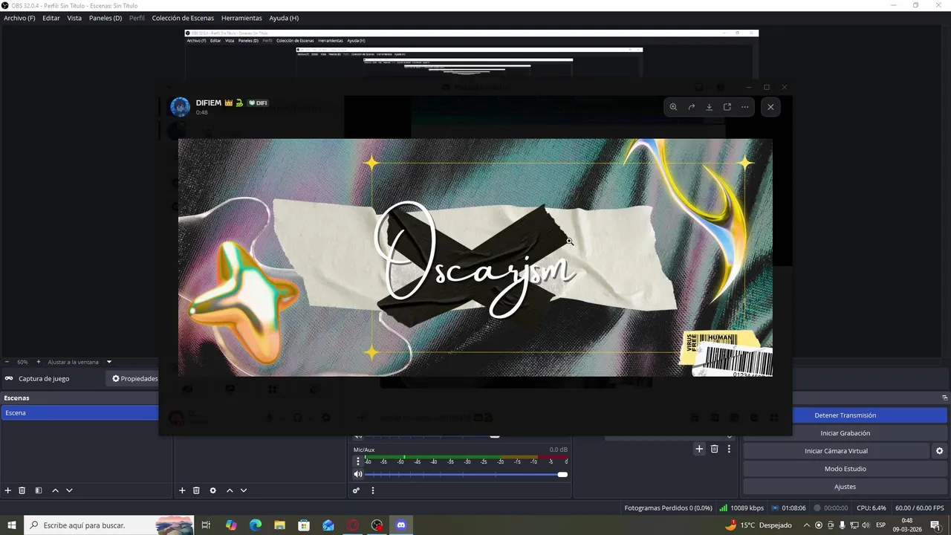
Task: Click the Oscarjsm banner image
Action: pos(475,257)
